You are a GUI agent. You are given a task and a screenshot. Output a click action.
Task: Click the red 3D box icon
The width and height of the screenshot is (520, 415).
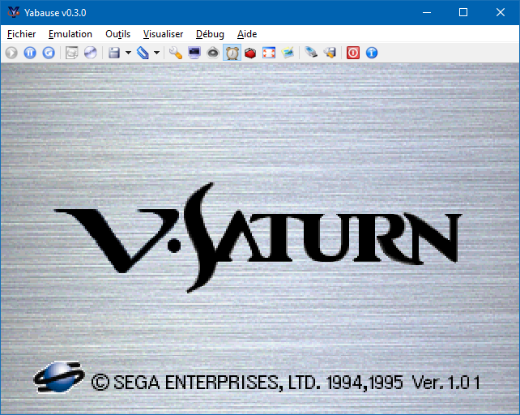coord(250,53)
